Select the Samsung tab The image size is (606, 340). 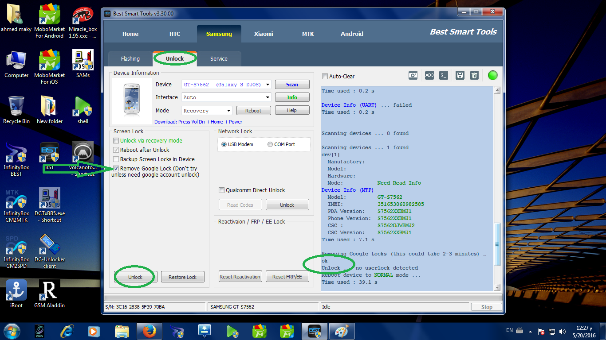tap(219, 34)
